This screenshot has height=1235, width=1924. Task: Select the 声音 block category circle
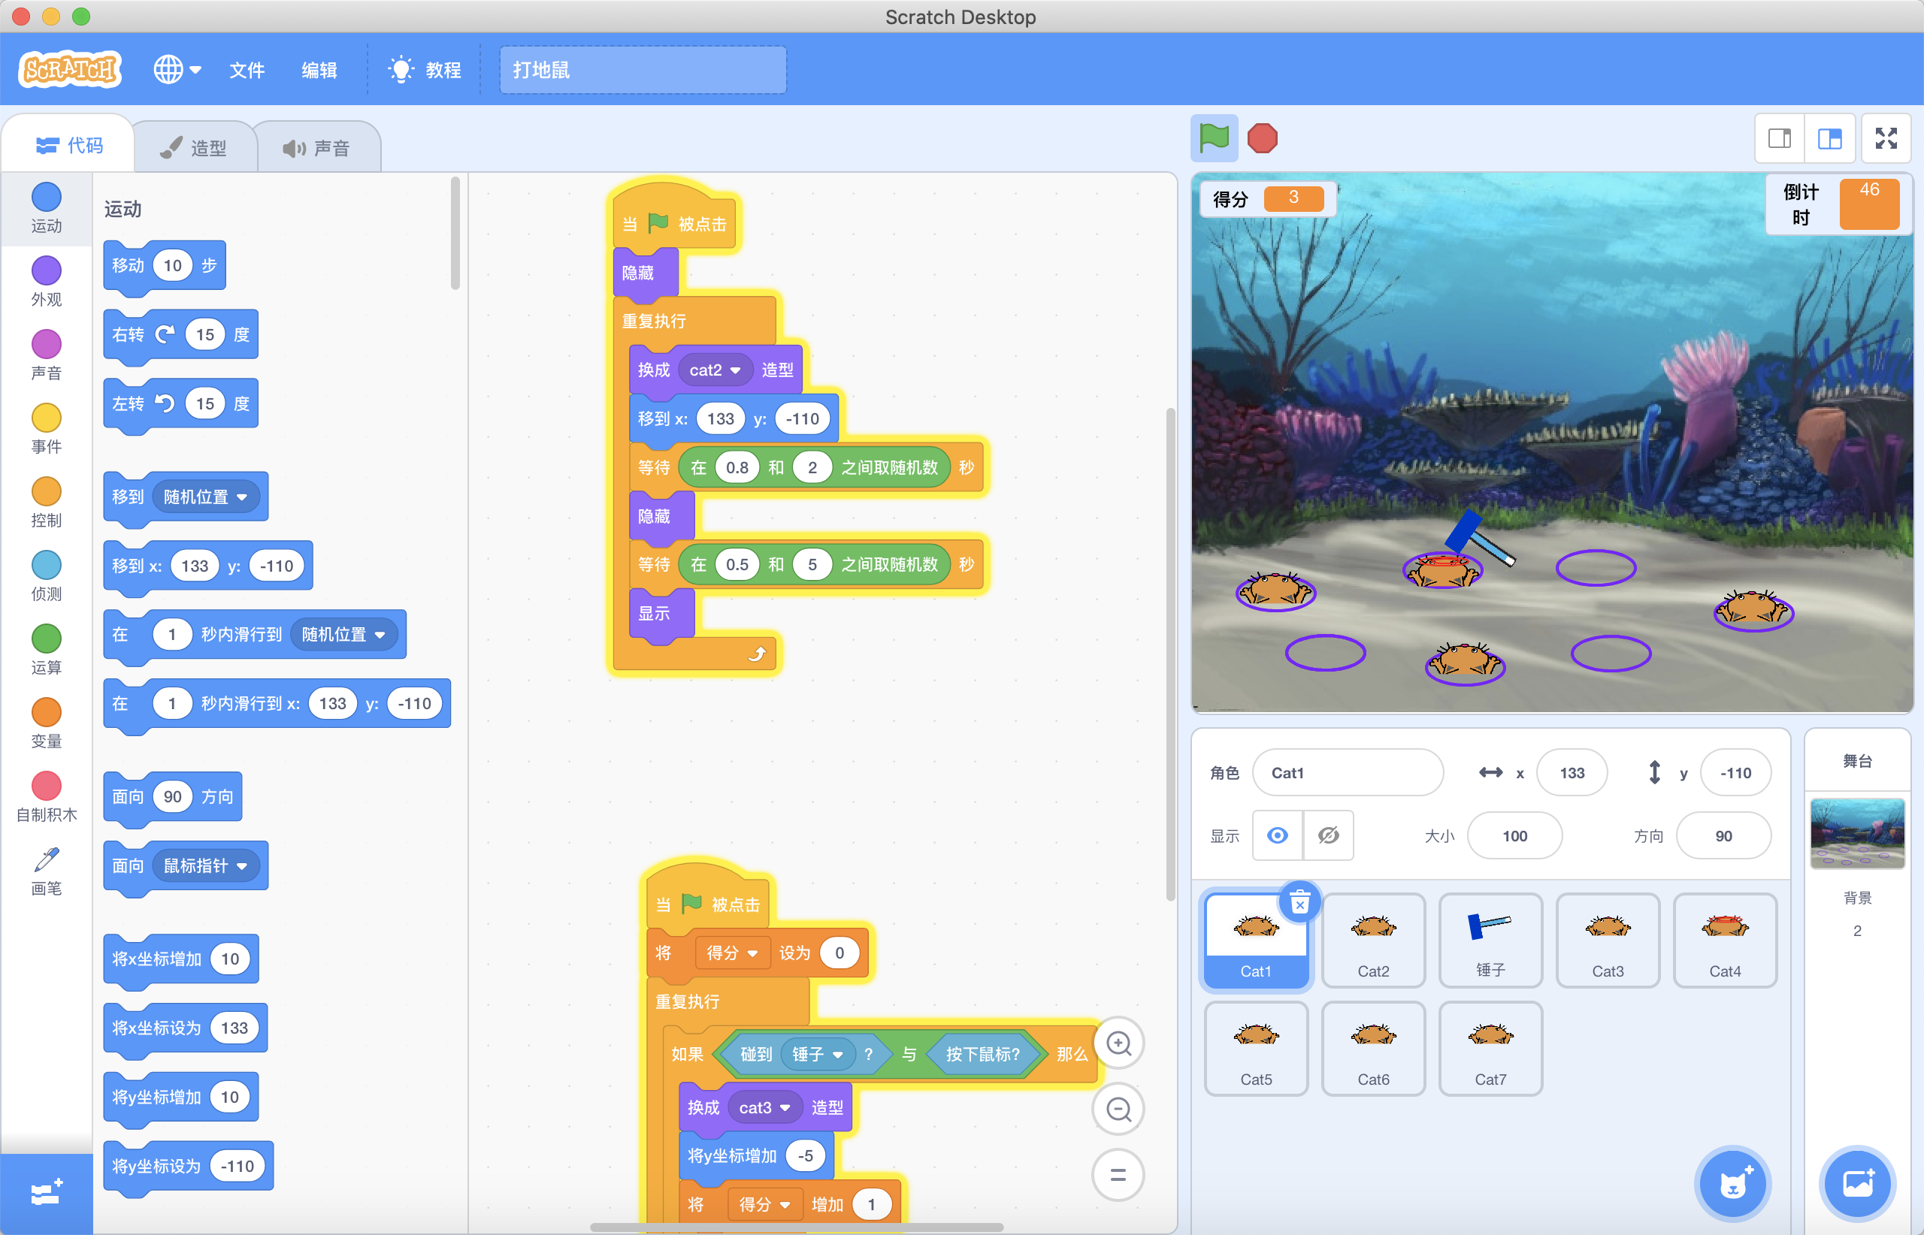coord(47,344)
